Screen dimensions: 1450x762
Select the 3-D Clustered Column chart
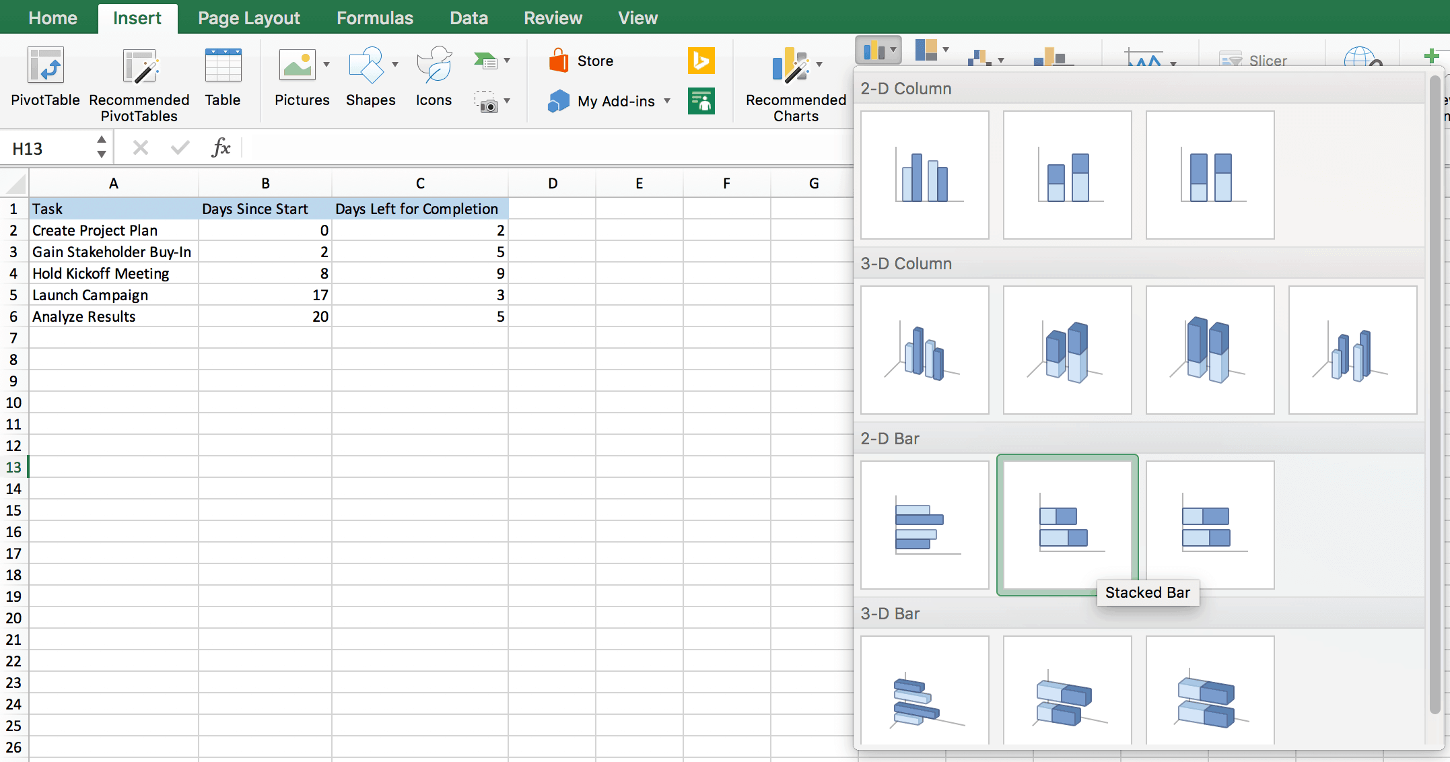click(x=926, y=348)
